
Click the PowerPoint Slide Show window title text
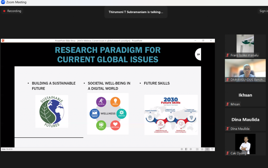pos(98,41)
